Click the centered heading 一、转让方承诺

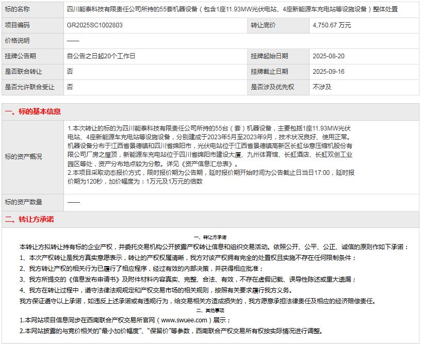coord(210,237)
